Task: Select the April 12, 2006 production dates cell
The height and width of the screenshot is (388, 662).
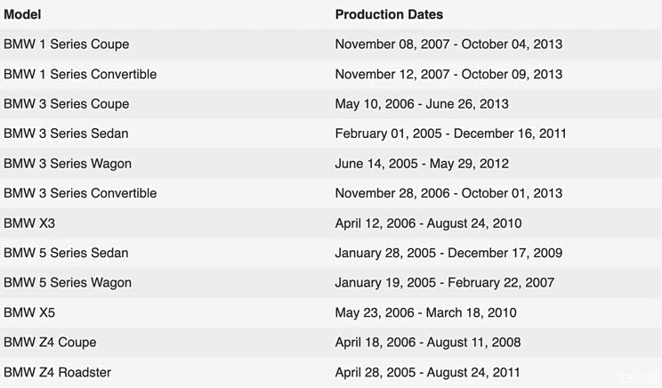Action: click(x=428, y=223)
